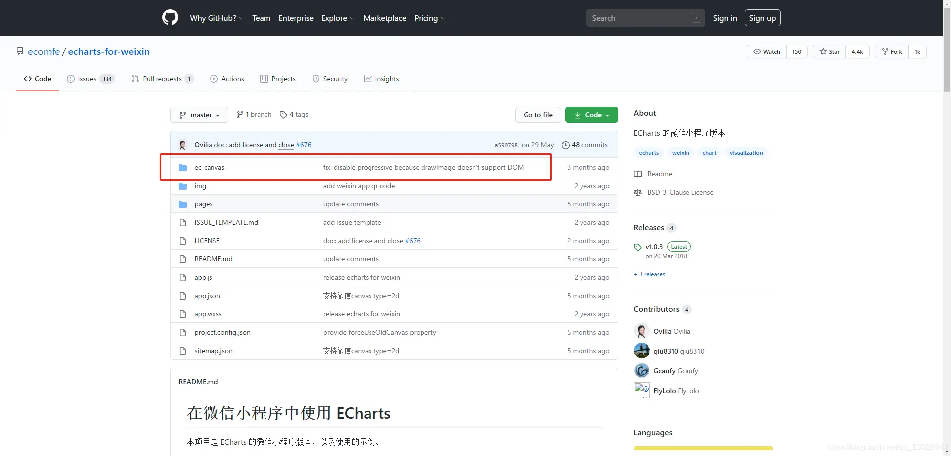Click the sitemap.json file icon

pos(183,351)
